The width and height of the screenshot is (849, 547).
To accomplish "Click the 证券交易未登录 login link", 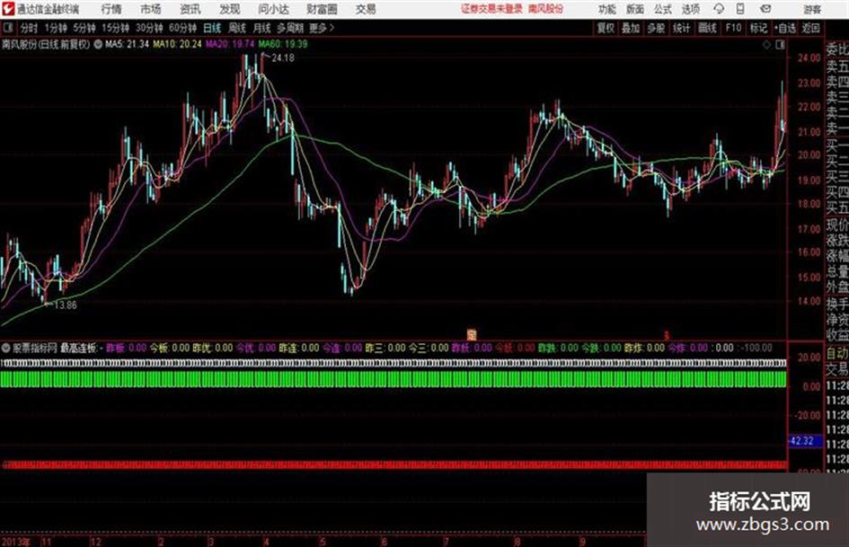I will point(491,9).
